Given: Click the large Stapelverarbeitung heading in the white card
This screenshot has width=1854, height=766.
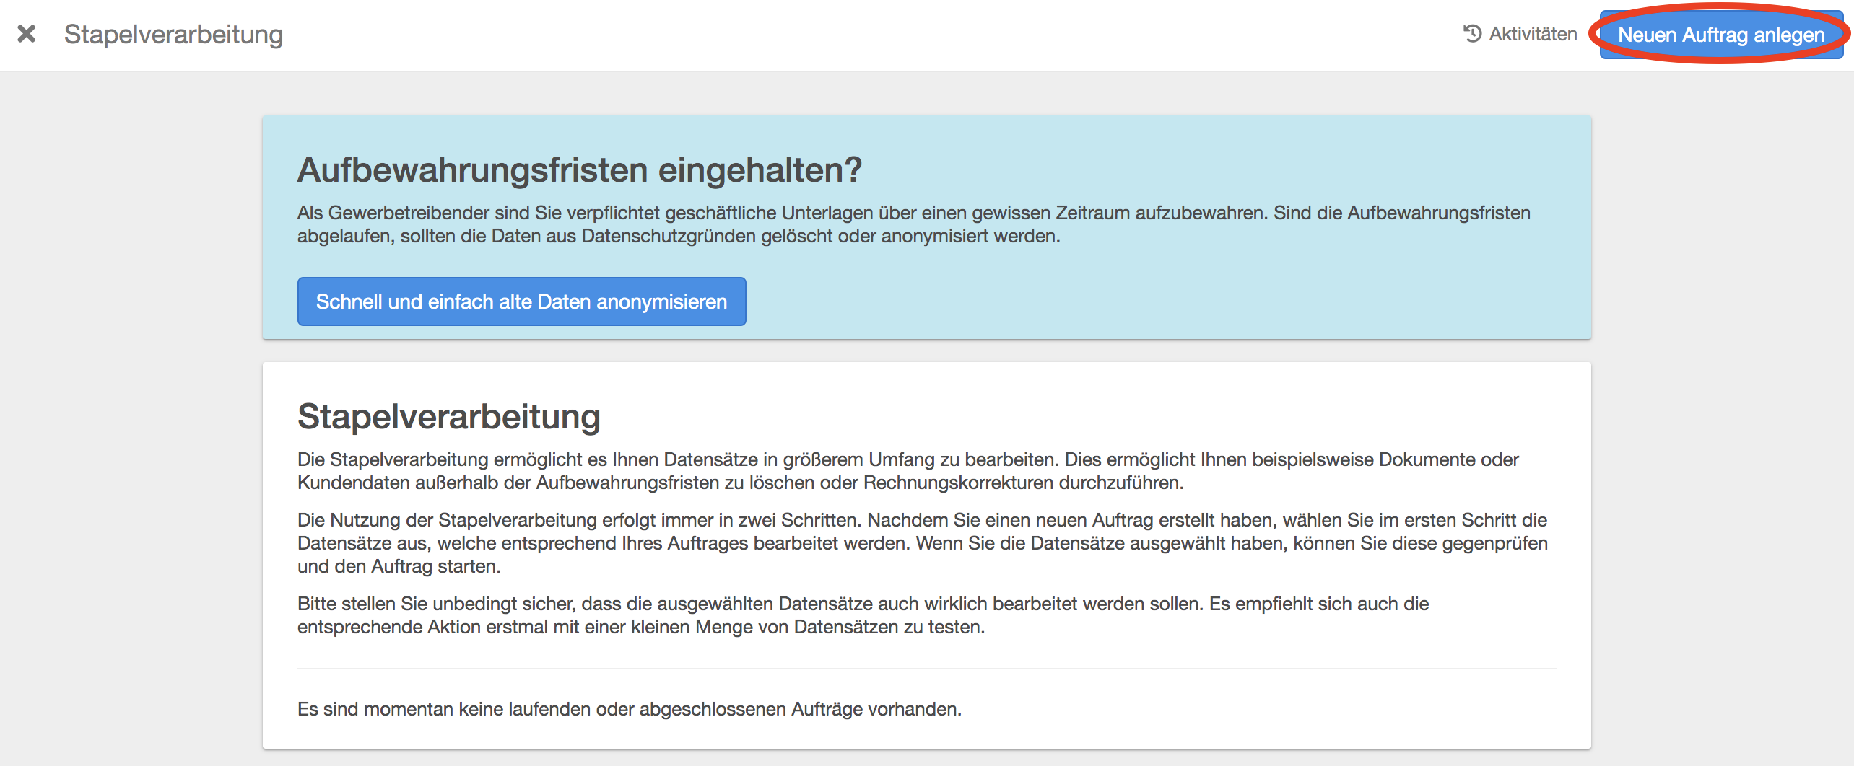Looking at the screenshot, I should coord(448,417).
